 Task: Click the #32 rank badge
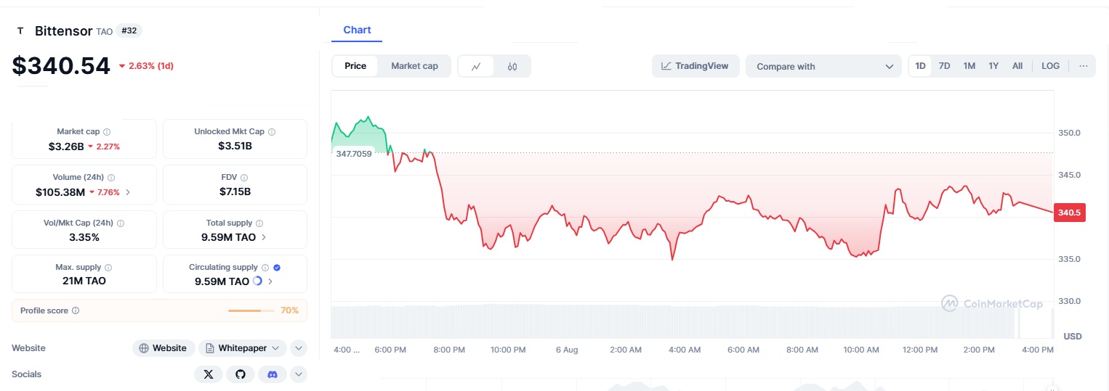(128, 31)
